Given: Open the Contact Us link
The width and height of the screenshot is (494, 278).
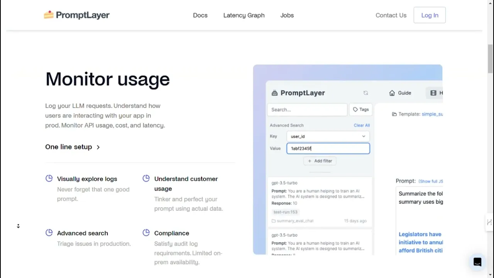Looking at the screenshot, I should tap(391, 15).
